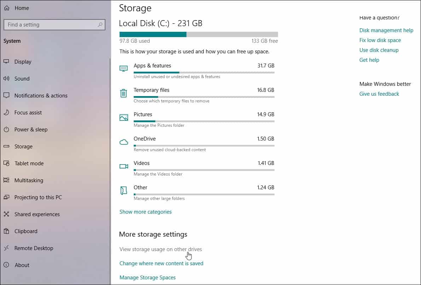The height and width of the screenshot is (285, 421).
Task: Click Use disk cleanup link
Action: tap(379, 50)
